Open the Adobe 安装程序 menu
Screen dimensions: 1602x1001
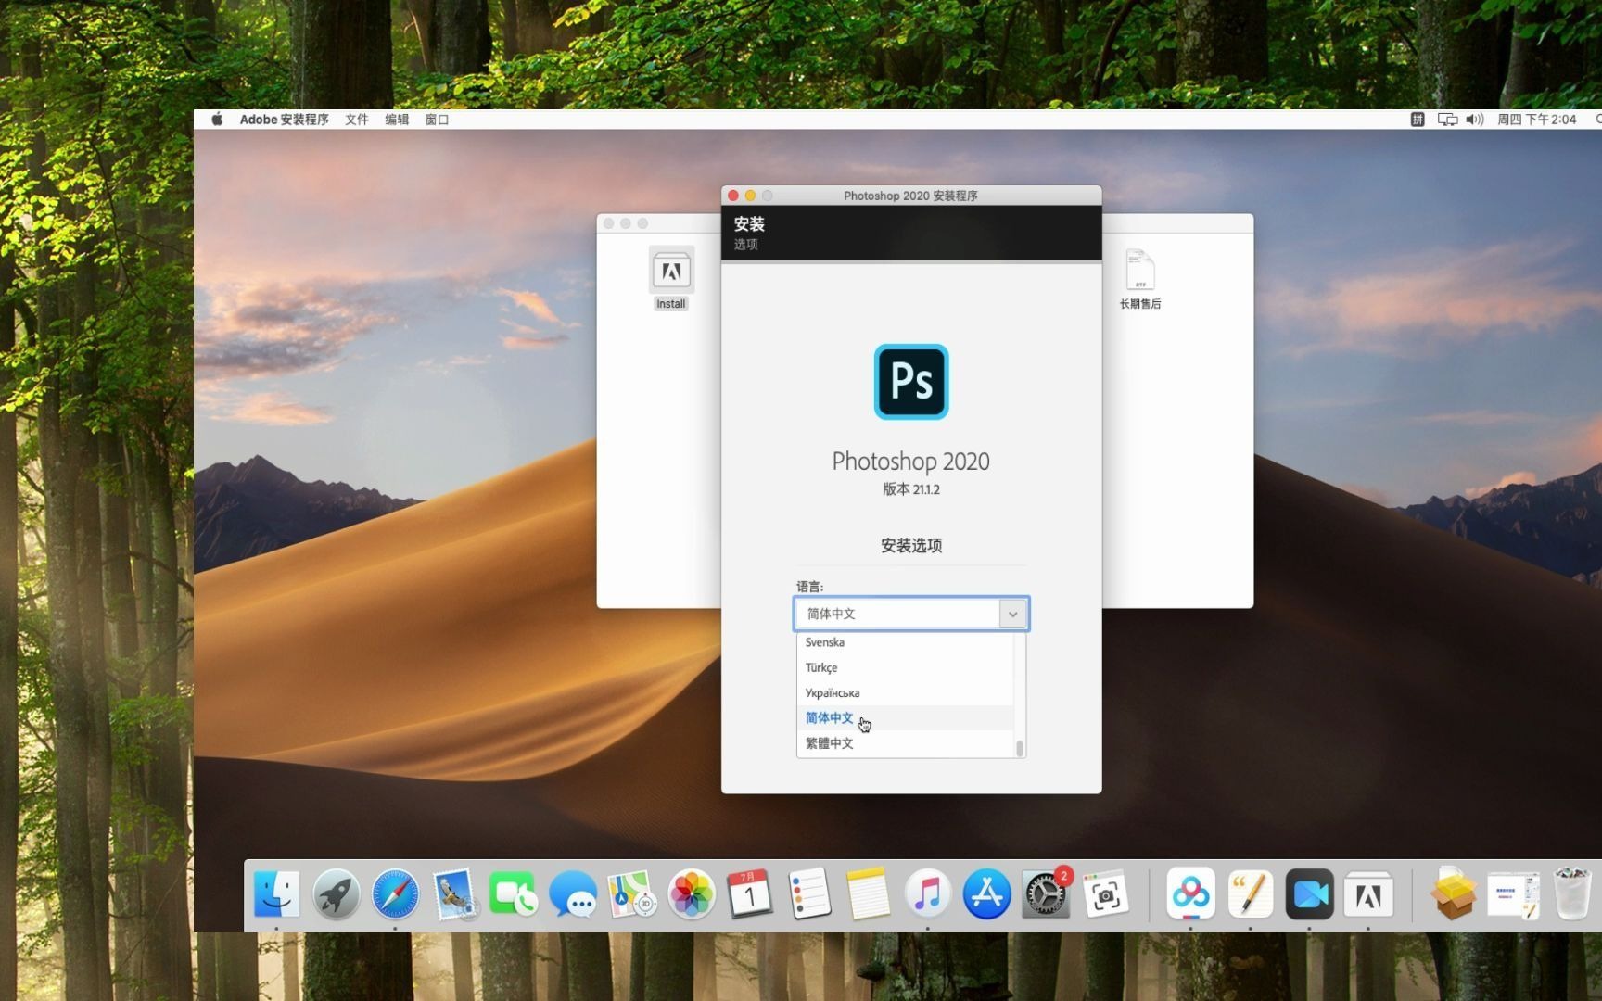(284, 120)
